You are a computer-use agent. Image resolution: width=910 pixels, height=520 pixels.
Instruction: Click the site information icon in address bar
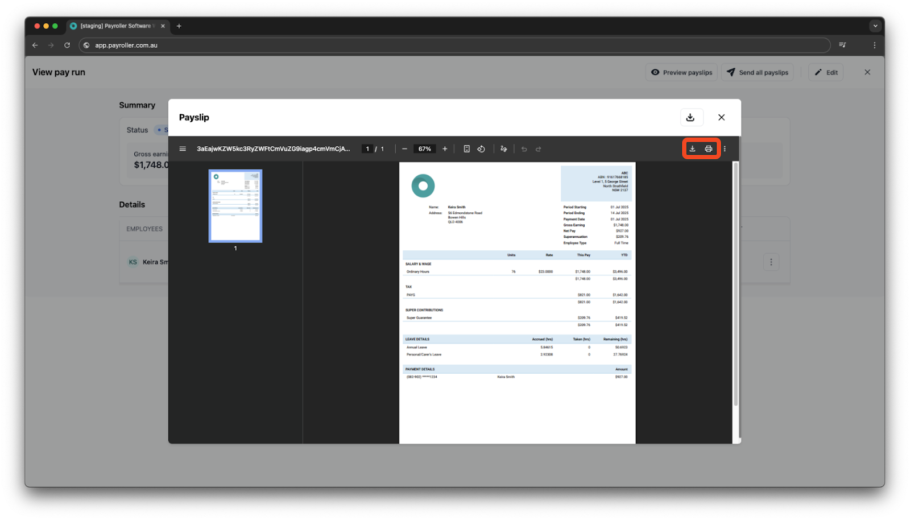click(x=86, y=46)
